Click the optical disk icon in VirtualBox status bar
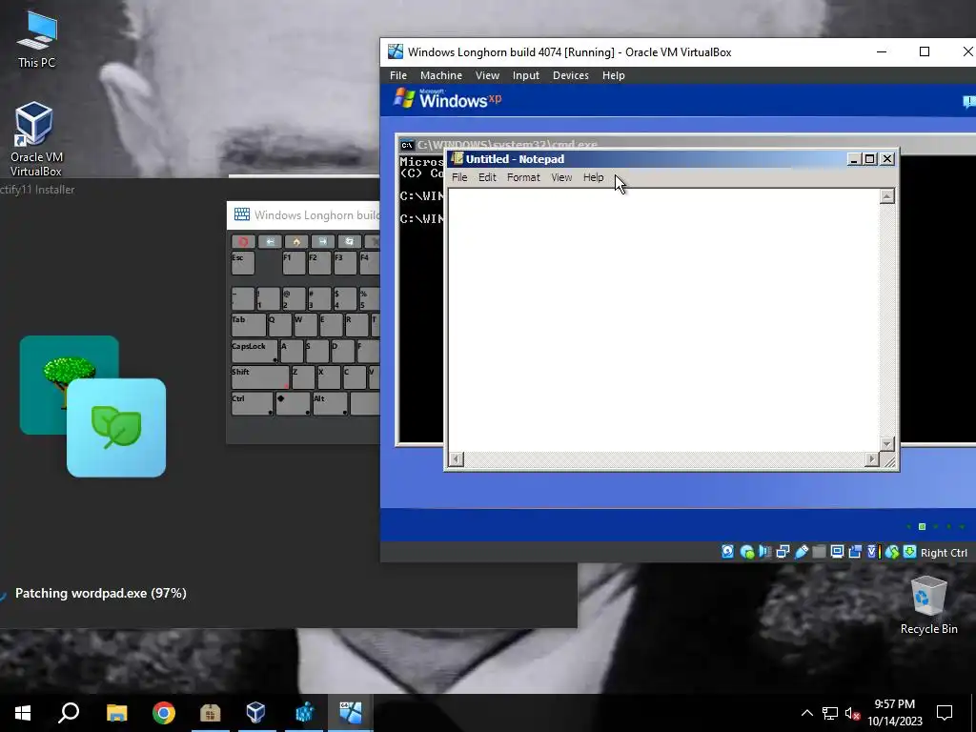976x732 pixels. pos(747,552)
